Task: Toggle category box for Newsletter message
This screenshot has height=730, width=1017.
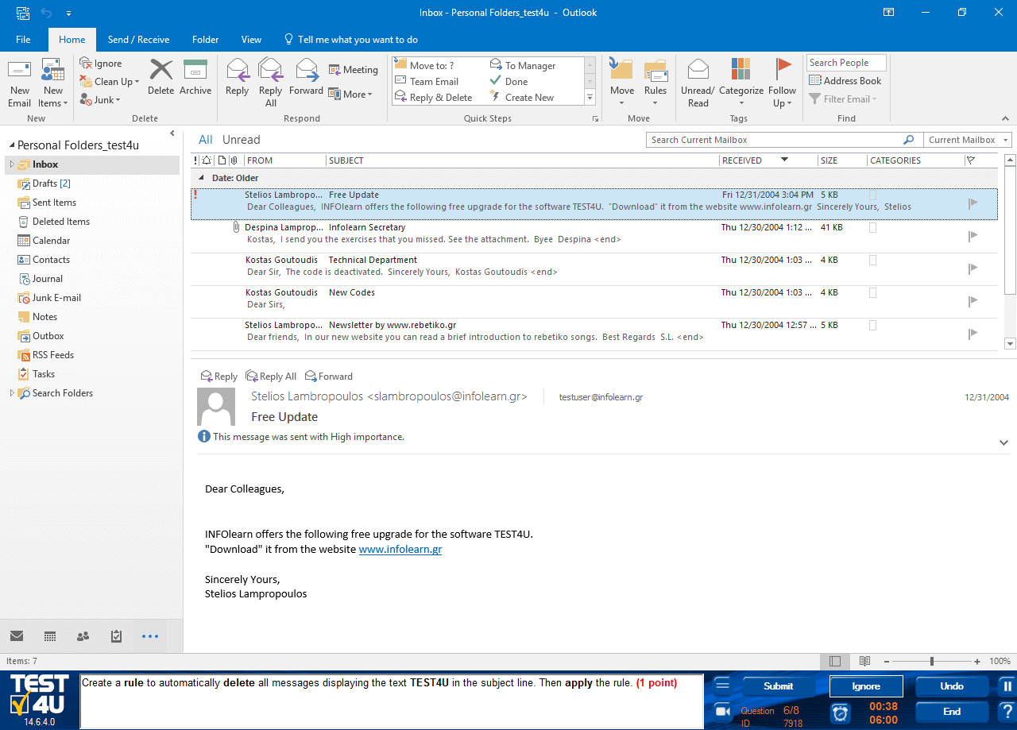Action: (873, 325)
